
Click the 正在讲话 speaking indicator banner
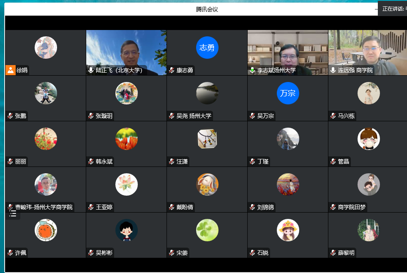pos(393,8)
